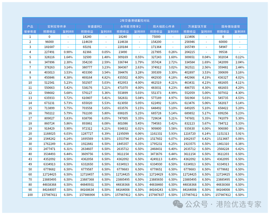Click the IRR value 6.05%
Viewport: 270px width, 215px height.
(106, 118)
